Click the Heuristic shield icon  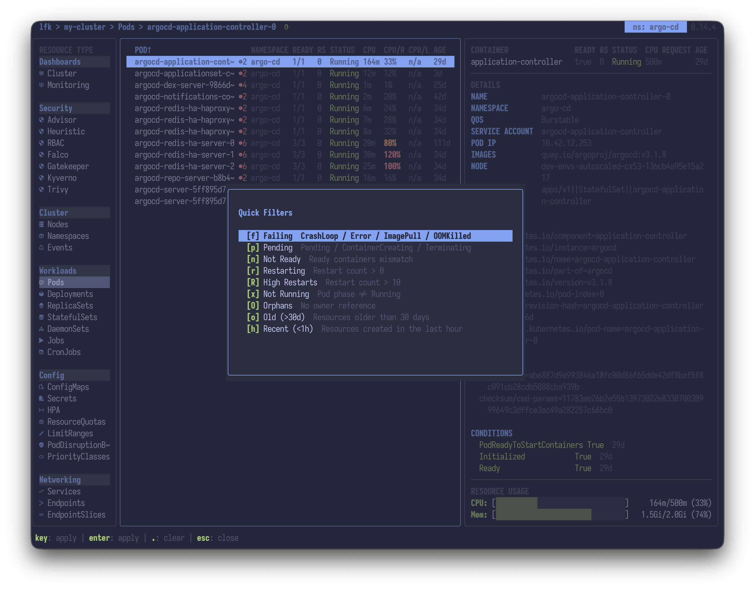pos(42,131)
